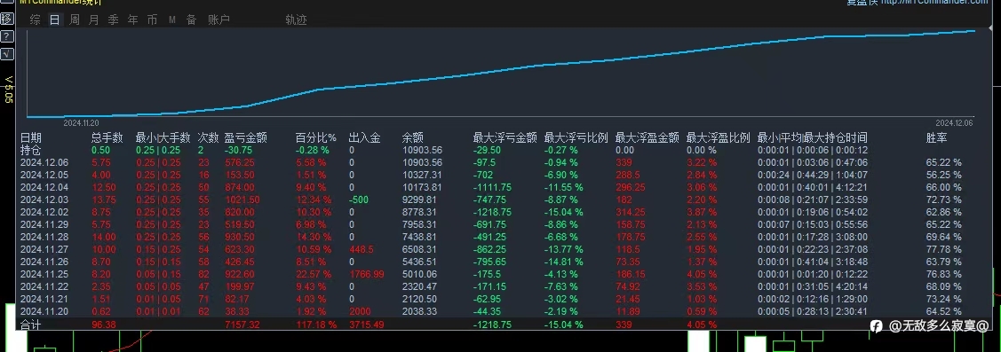Click the 总手数 column header
1001x352 pixels.
pyautogui.click(x=107, y=137)
